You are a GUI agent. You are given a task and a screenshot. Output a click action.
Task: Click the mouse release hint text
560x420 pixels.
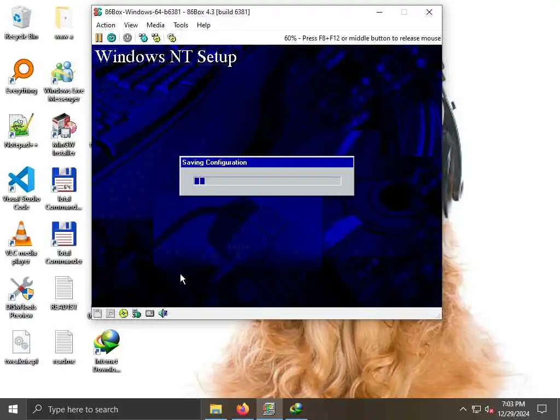tap(363, 38)
